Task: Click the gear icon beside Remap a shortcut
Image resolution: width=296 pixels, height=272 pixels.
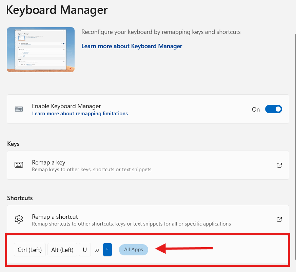Action: [x=19, y=219]
